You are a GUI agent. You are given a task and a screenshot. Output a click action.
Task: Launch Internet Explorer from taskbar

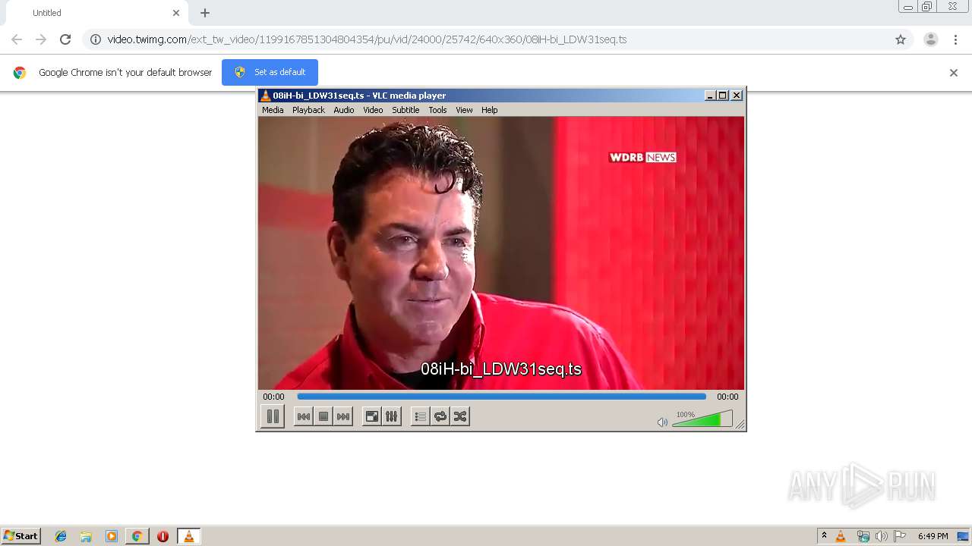tap(61, 536)
